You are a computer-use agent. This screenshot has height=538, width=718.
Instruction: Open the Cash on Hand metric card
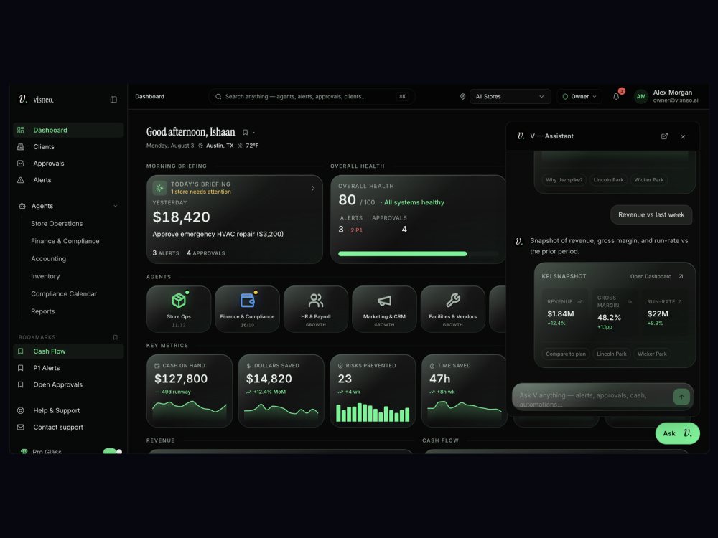[x=189, y=391]
